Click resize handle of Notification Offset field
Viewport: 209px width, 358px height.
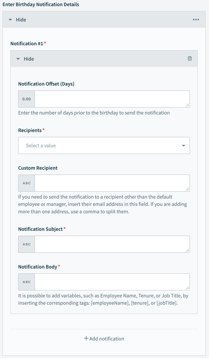point(187,105)
